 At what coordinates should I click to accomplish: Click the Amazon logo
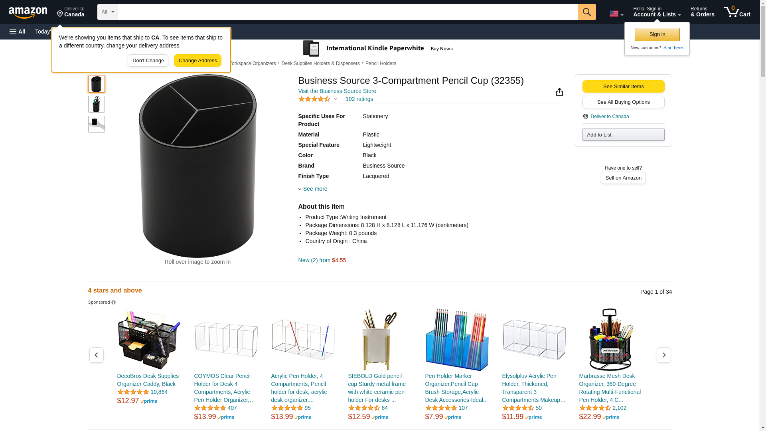point(28,12)
